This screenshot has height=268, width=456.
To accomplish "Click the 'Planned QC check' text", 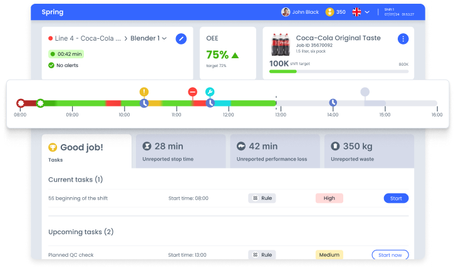I will (71, 255).
